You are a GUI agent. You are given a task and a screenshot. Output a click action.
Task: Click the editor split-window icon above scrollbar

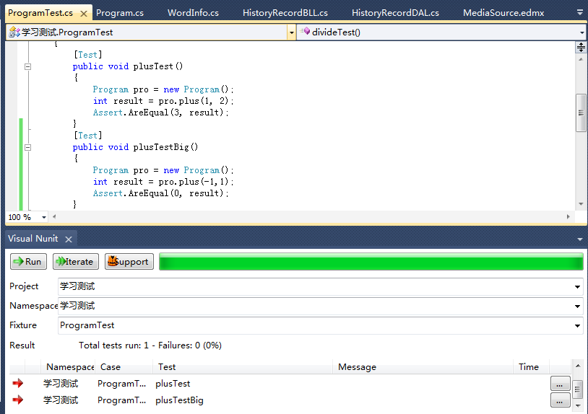pos(581,47)
